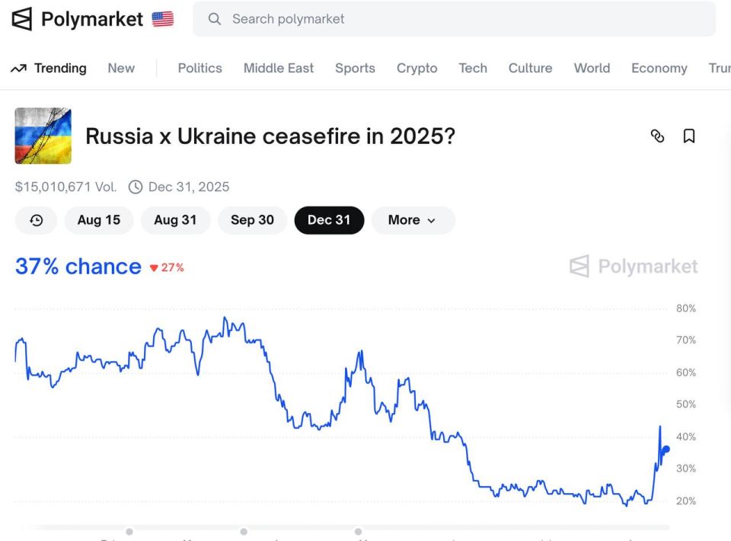Screen dimensions: 731x541
Task: Toggle the Dec 31 time-range selection
Action: point(329,220)
